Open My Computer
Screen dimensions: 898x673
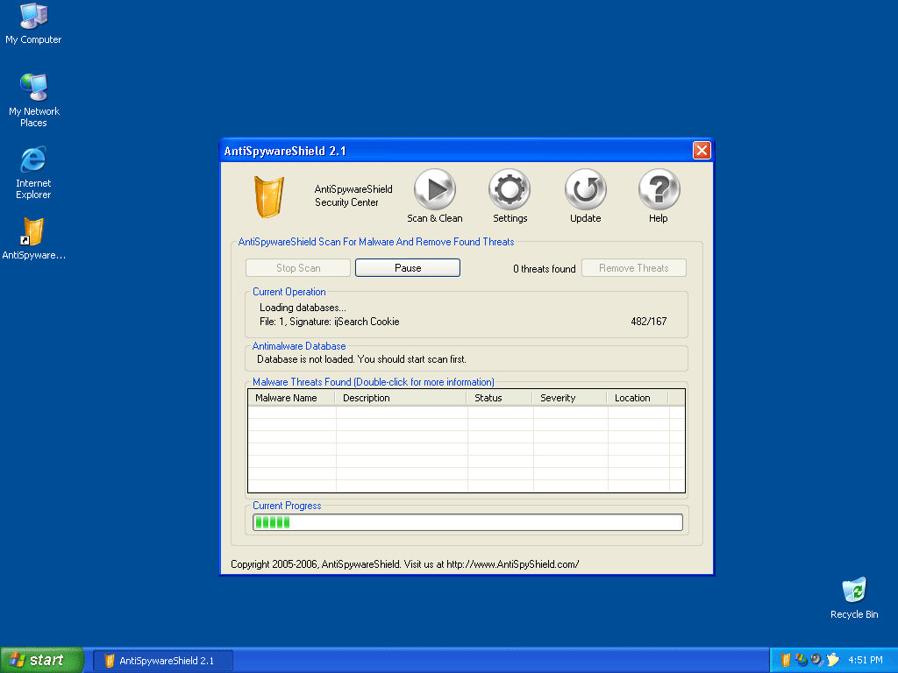point(33,16)
